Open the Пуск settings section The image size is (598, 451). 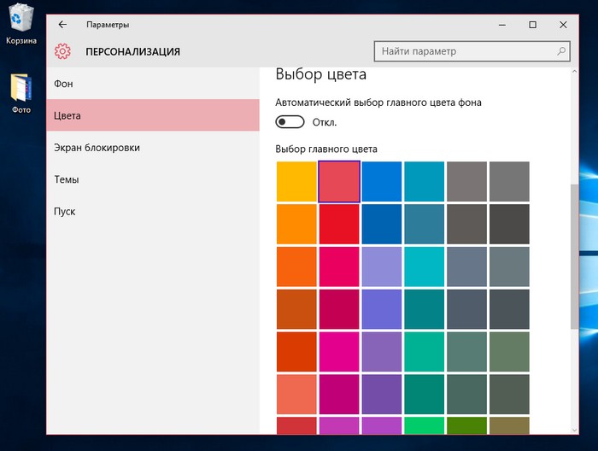[x=65, y=212]
